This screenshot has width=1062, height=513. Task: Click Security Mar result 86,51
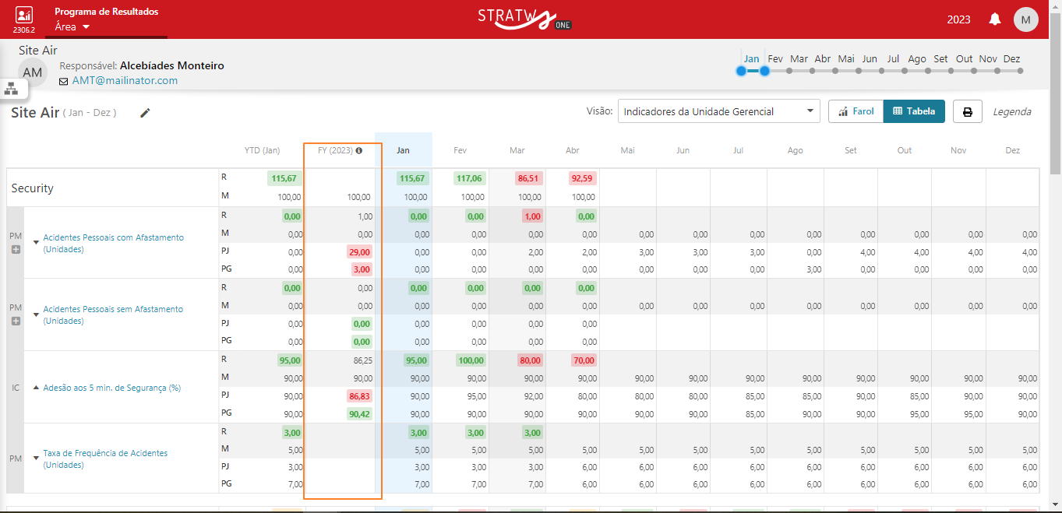pyautogui.click(x=529, y=178)
